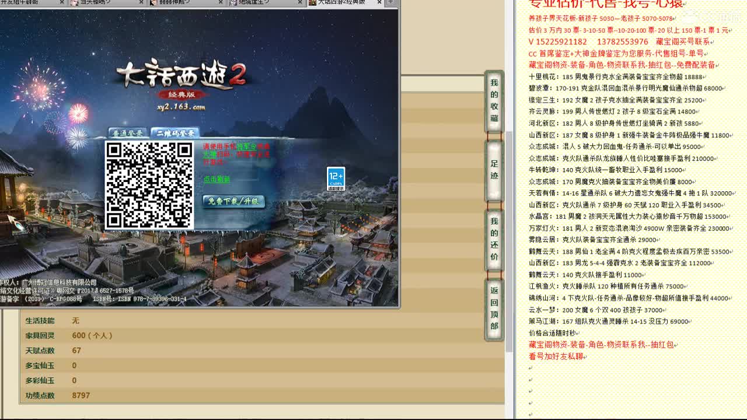Switch to the 大话西游2经典版 window tab
This screenshot has height=420, width=747.
345,2
